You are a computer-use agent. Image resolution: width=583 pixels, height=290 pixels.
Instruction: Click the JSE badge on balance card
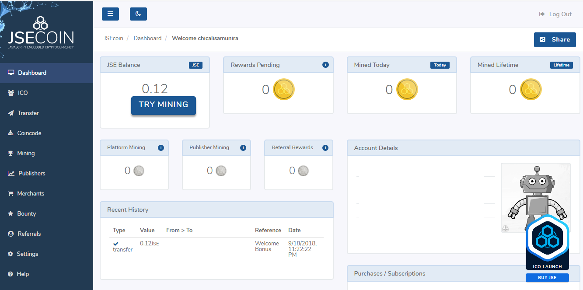pyautogui.click(x=195, y=65)
